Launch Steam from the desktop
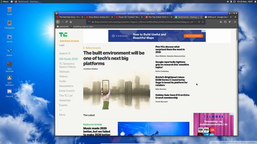Screen dimensions: 257x144 (x=9, y=52)
